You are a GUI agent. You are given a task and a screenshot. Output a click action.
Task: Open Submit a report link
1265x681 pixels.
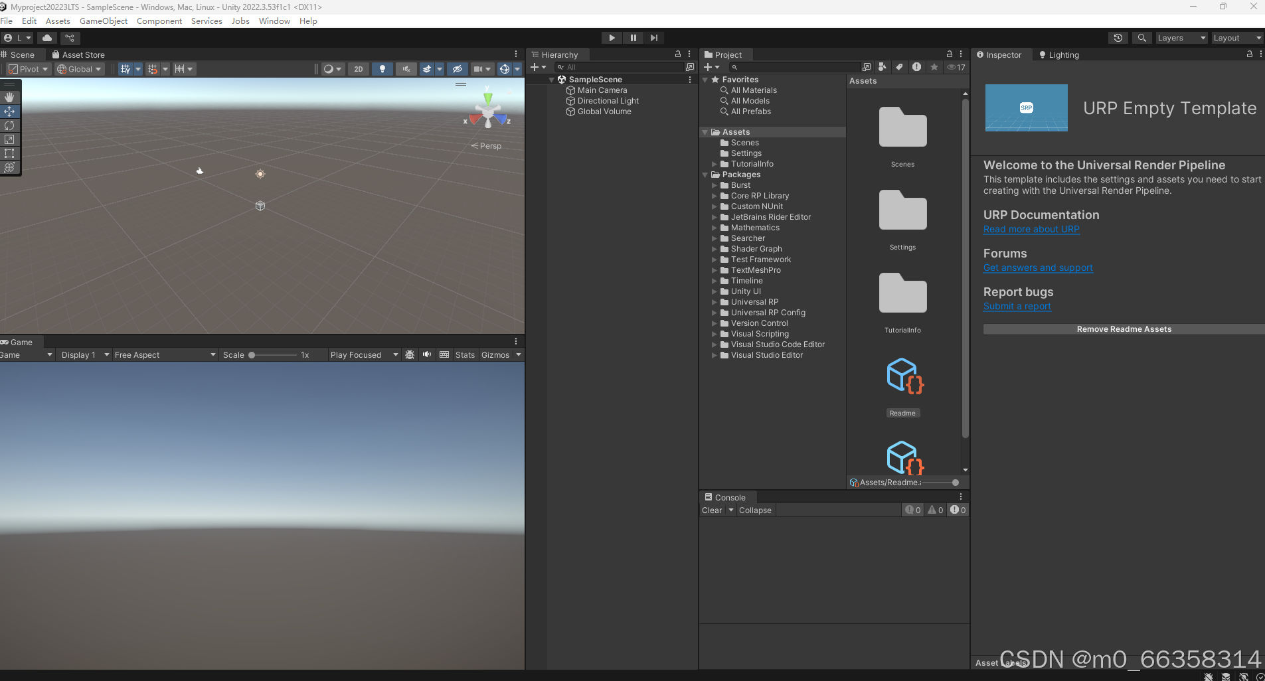click(x=1017, y=306)
